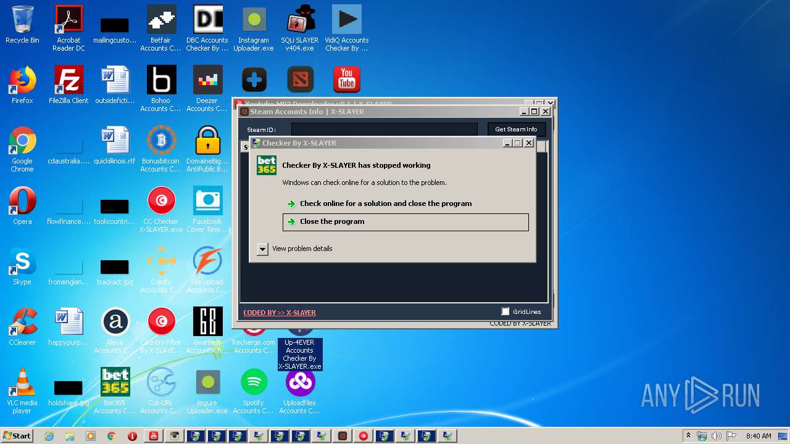Viewport: 790px width, 444px height.
Task: Select the Alexa Accounts Checker icon
Action: [115, 331]
